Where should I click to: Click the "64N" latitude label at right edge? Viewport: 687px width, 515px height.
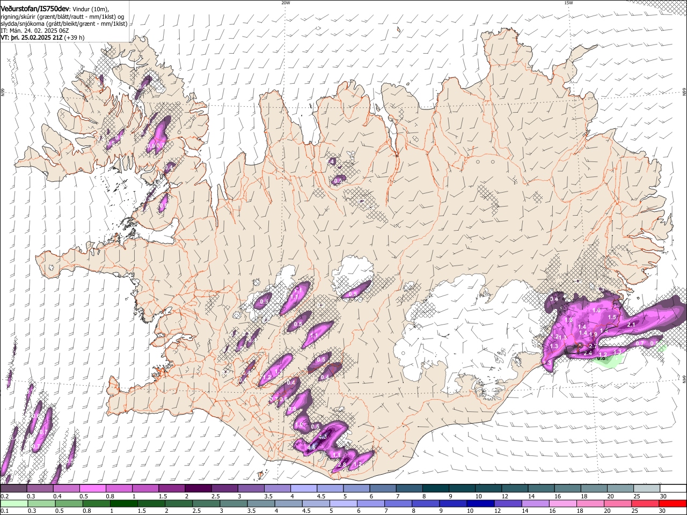[684, 379]
